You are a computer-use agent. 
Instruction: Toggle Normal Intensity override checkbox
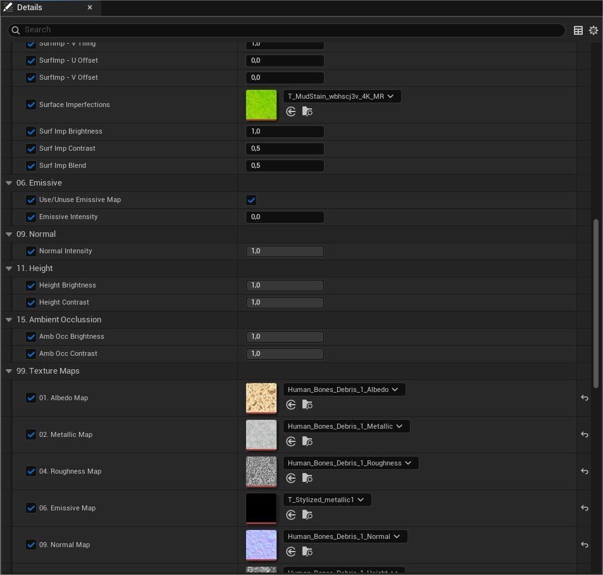pos(31,251)
